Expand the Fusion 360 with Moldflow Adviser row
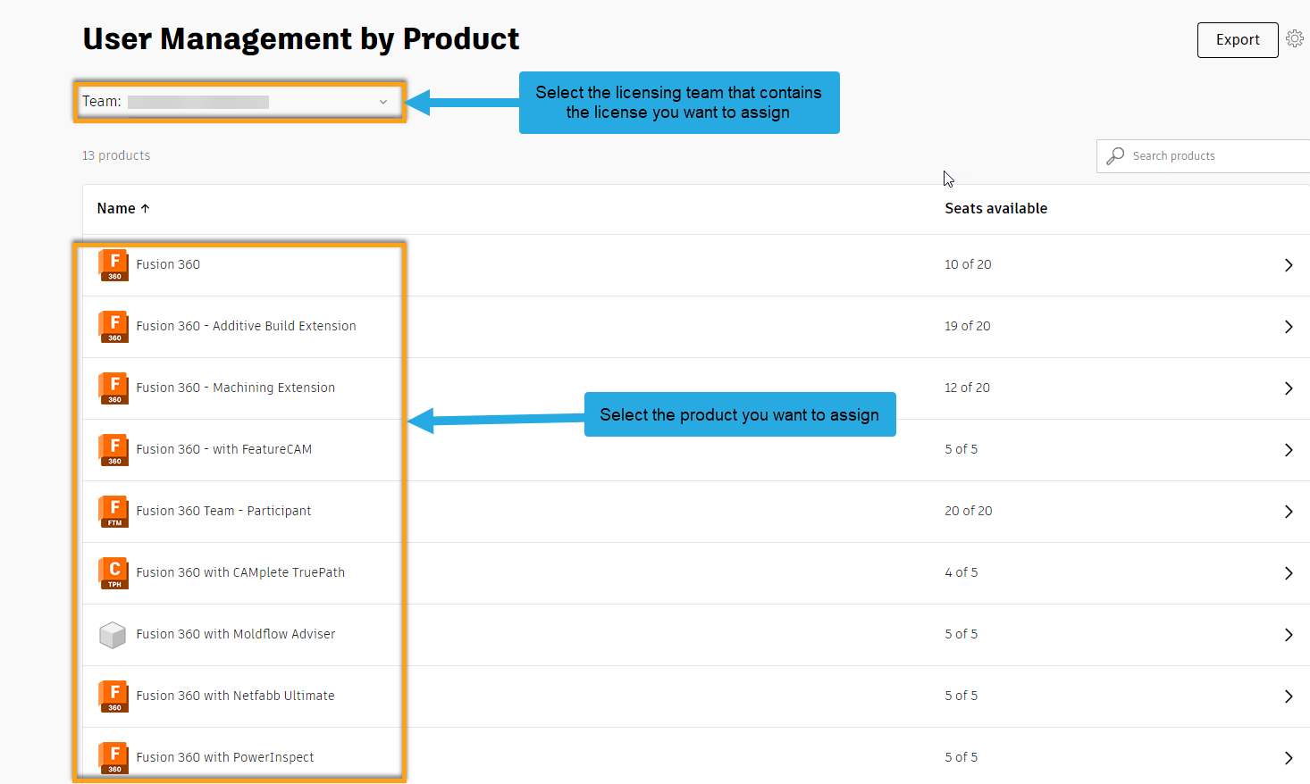This screenshot has height=784, width=1310. tap(1288, 634)
